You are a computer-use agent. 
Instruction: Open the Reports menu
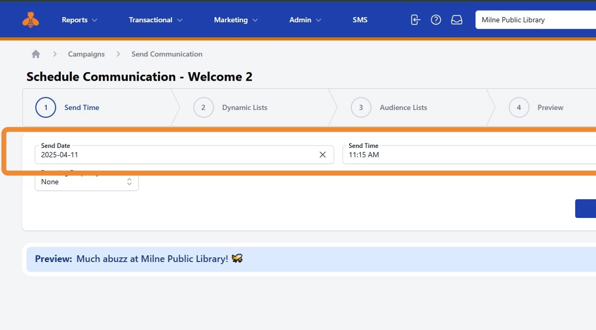tap(79, 20)
